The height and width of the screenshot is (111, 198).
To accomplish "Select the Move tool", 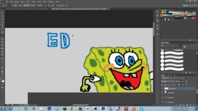I will point(2,13).
